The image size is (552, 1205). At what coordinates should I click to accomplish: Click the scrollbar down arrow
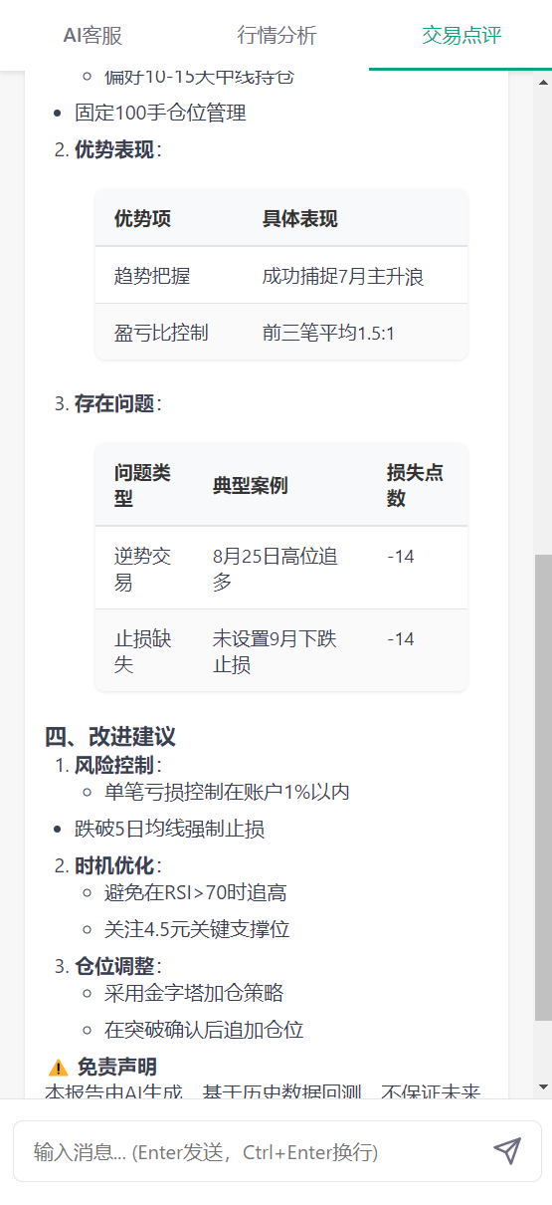[x=543, y=1085]
